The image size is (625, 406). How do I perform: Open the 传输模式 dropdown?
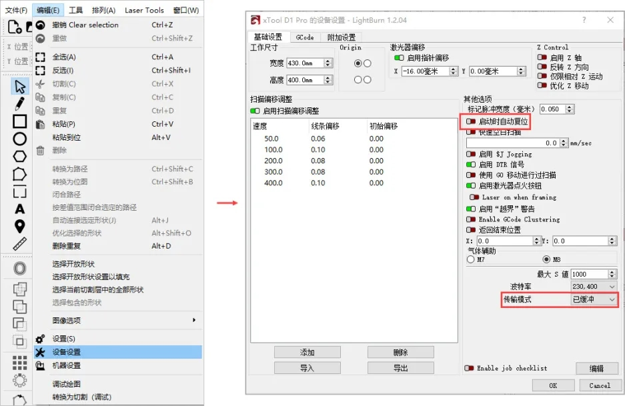(x=594, y=299)
